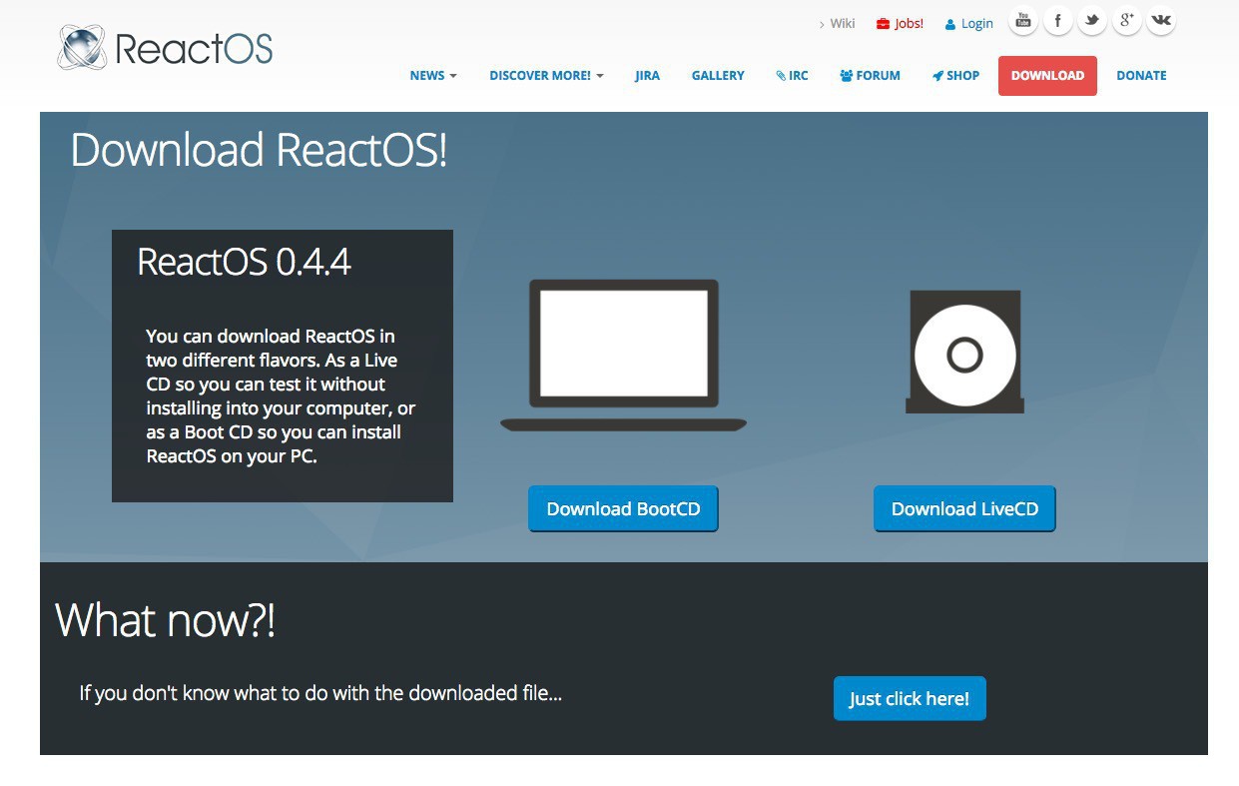1239x786 pixels.
Task: Open the Google Plus icon
Action: coord(1126,20)
